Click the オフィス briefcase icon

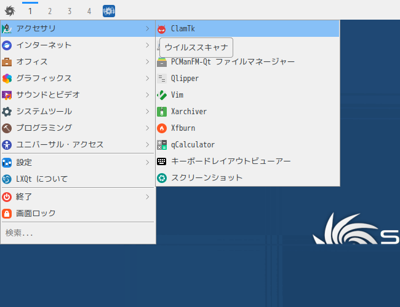click(x=7, y=62)
